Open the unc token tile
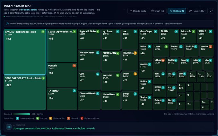 click(x=130, y=39)
